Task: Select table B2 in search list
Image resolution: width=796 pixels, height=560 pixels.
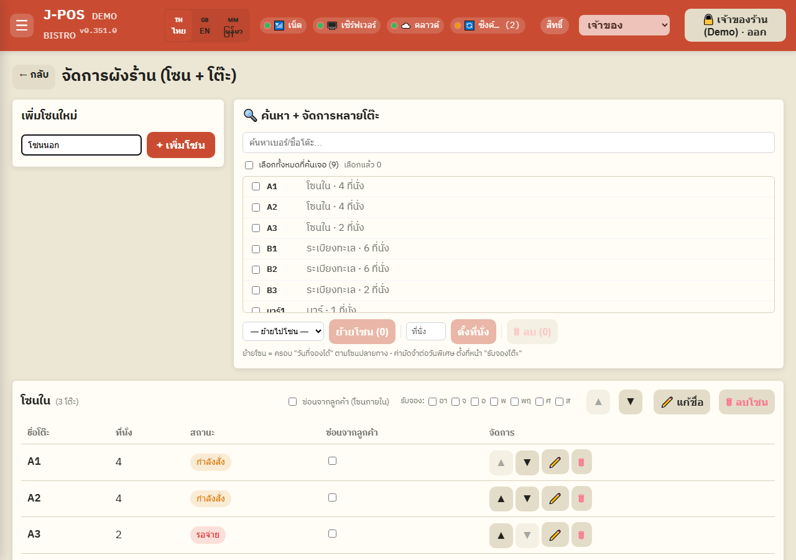Action: pyautogui.click(x=256, y=269)
